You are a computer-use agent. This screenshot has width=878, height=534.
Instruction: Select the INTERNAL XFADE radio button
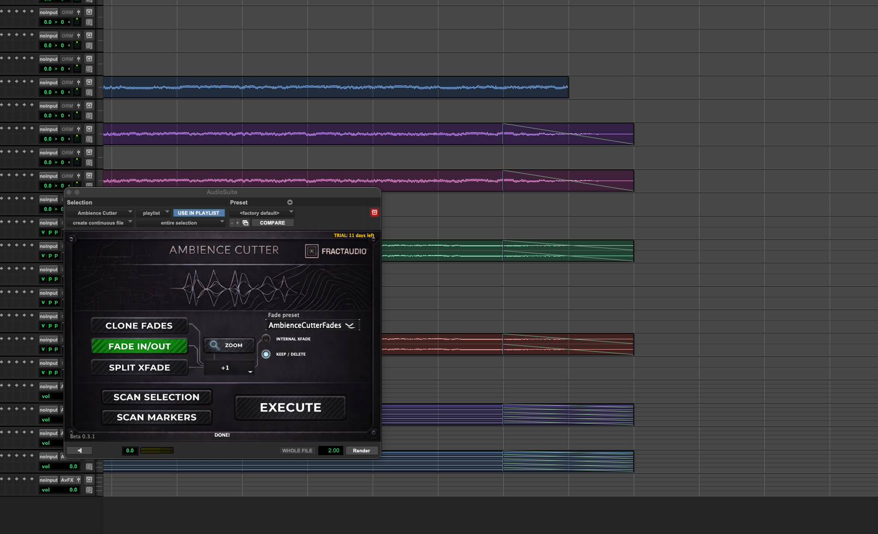click(x=266, y=339)
